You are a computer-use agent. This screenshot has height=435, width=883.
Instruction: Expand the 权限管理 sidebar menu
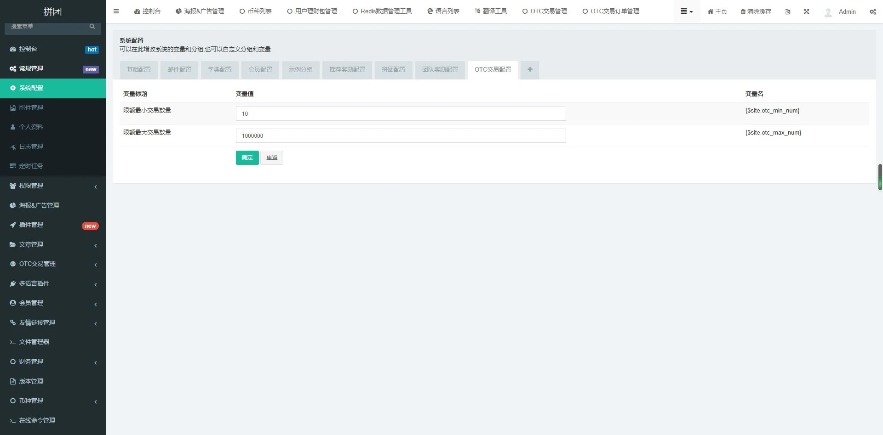click(x=53, y=186)
